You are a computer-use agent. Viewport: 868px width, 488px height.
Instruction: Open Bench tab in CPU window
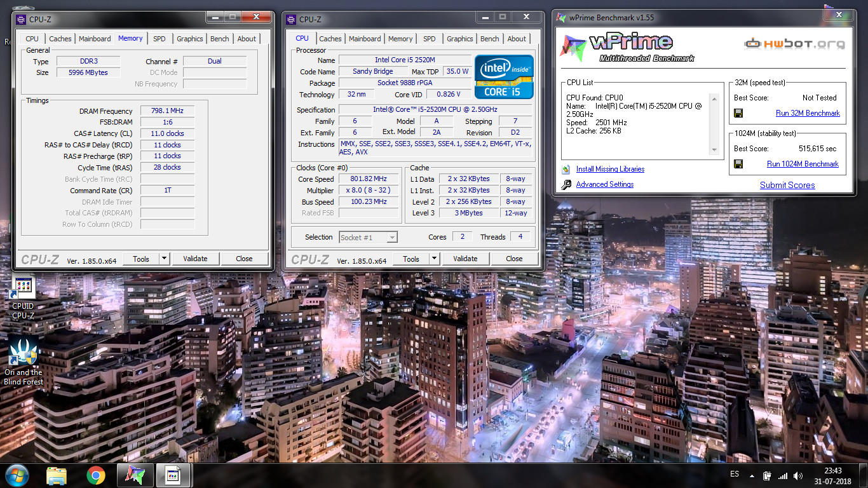[x=490, y=39]
